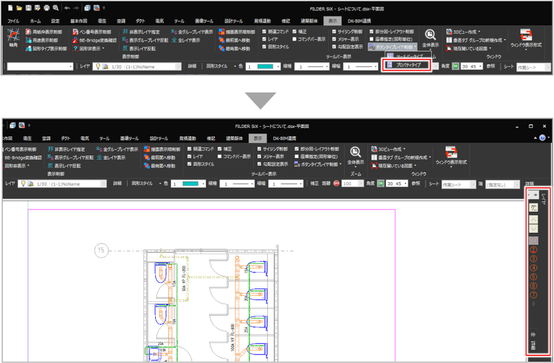Screen dimensions: 554x363
Task: Select layer number 7 in layer button panel
Action: pos(533,295)
